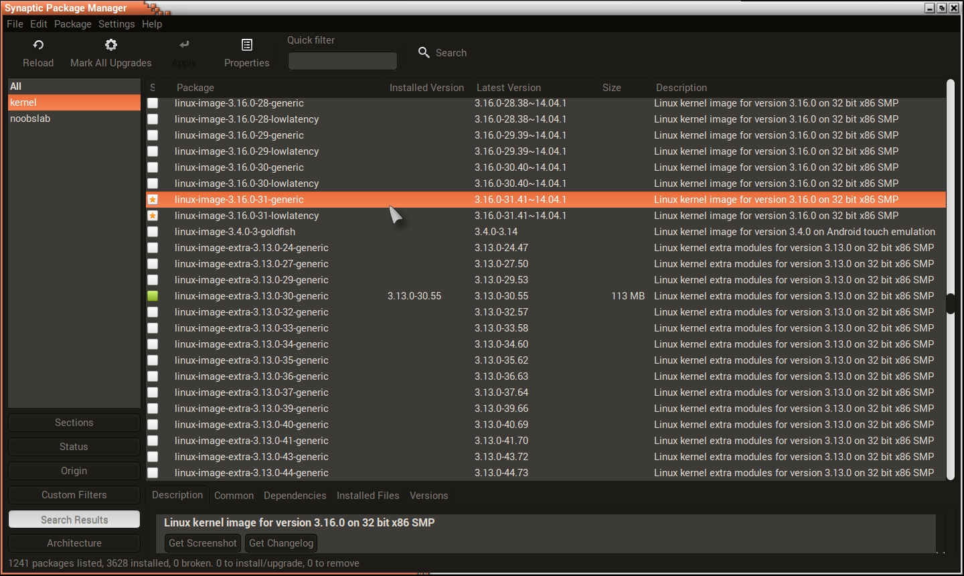Sort the list by the Package column header
Screen dimensions: 964x576
click(x=195, y=88)
